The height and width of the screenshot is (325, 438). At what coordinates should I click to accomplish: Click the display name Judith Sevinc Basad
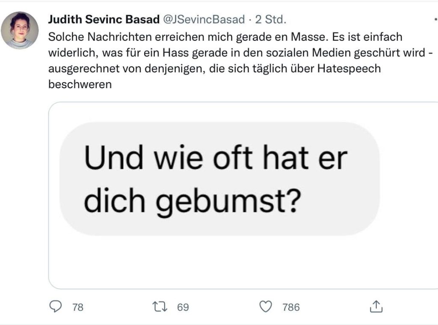click(104, 20)
